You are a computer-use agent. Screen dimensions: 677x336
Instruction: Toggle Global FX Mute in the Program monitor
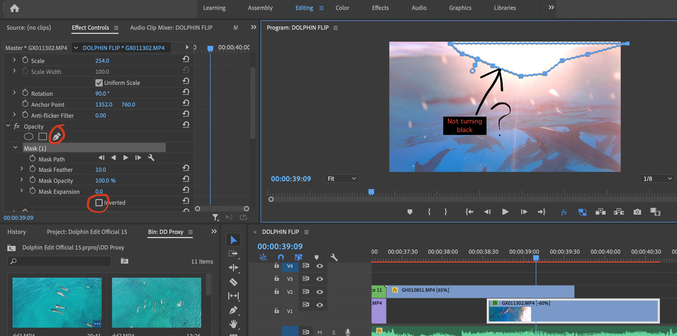[564, 212]
